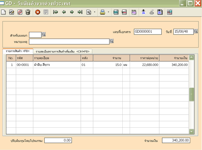Screen dimensions: 202x150
Task: Click the printer icon
Action: point(103,12)
